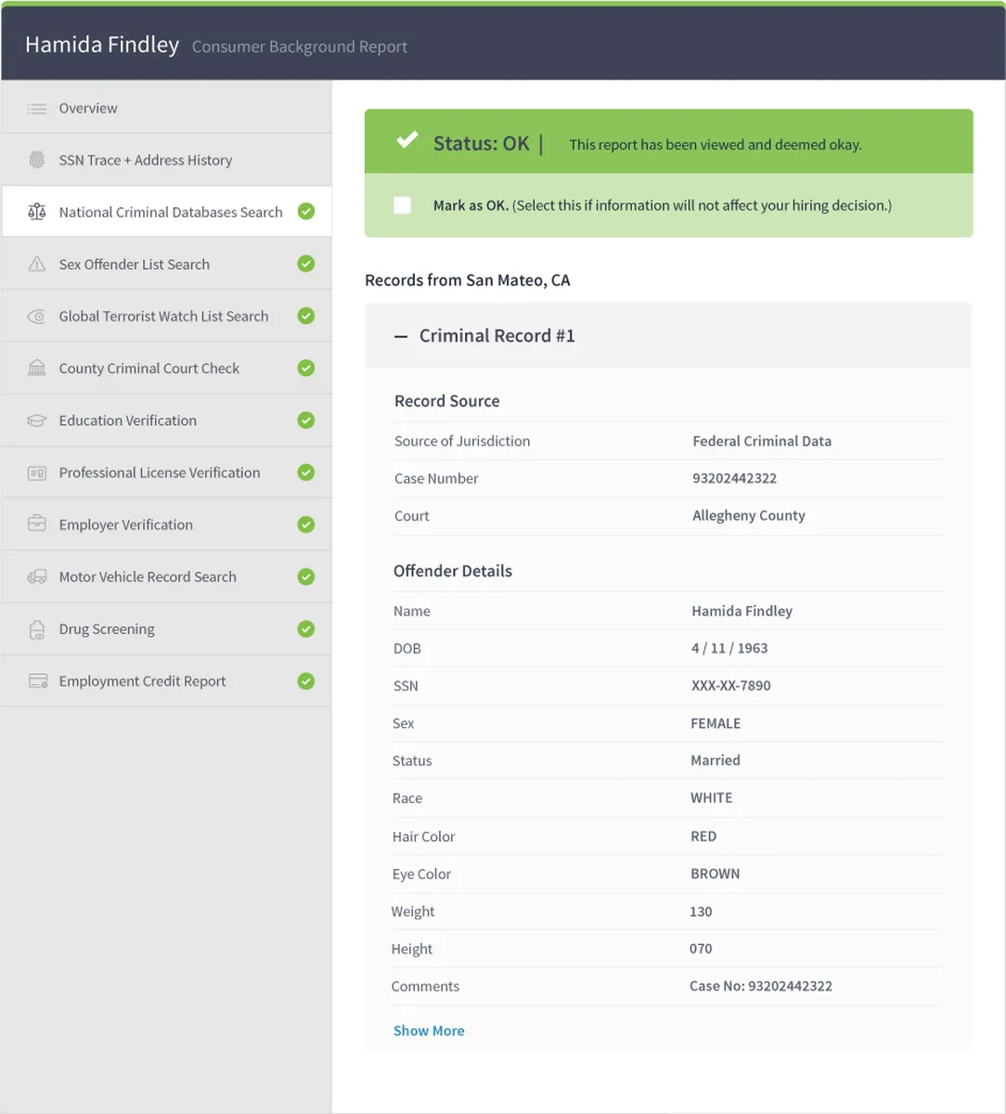Click green check beside Motor Vehicle Record Search
Viewport: 1006px width, 1114px height.
pyautogui.click(x=305, y=576)
